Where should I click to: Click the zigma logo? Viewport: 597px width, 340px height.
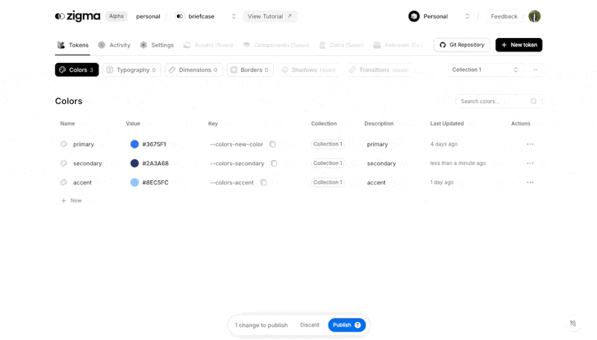[78, 16]
